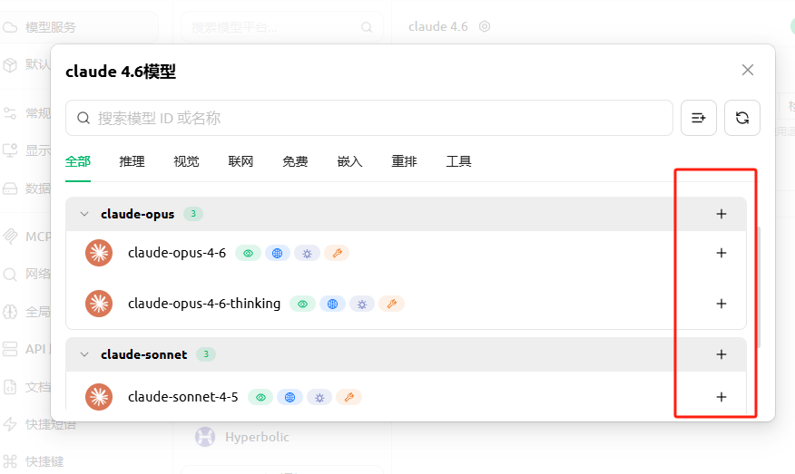Click the claude-opus-4-6-thinking Claude avatar logo
This screenshot has width=795, height=474.
tap(99, 304)
